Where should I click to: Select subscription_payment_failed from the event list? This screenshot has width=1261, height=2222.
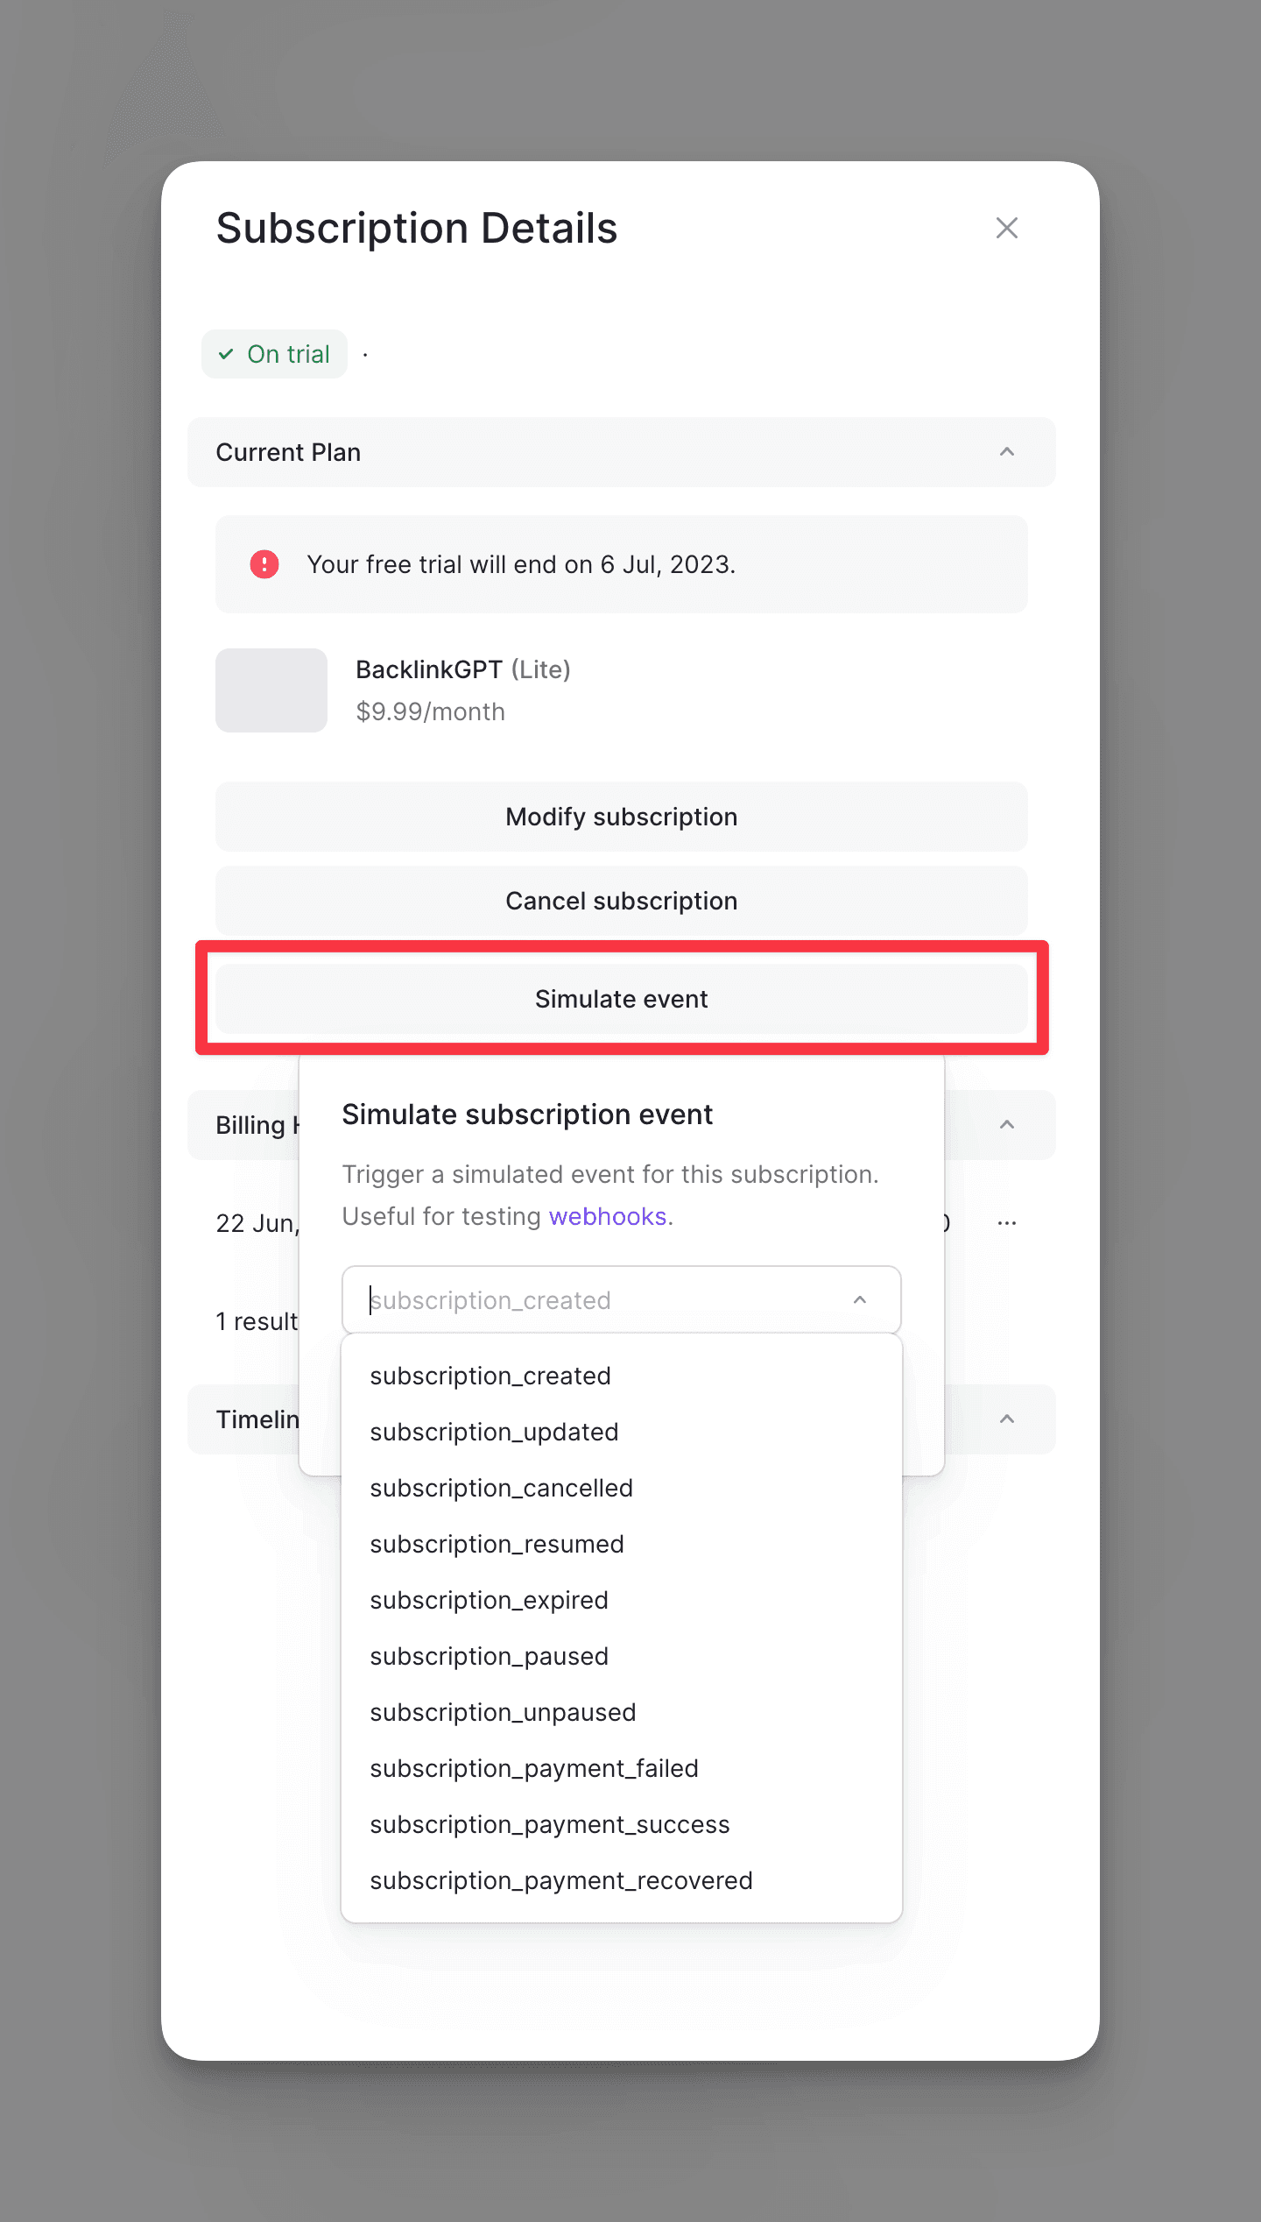[x=534, y=1767]
